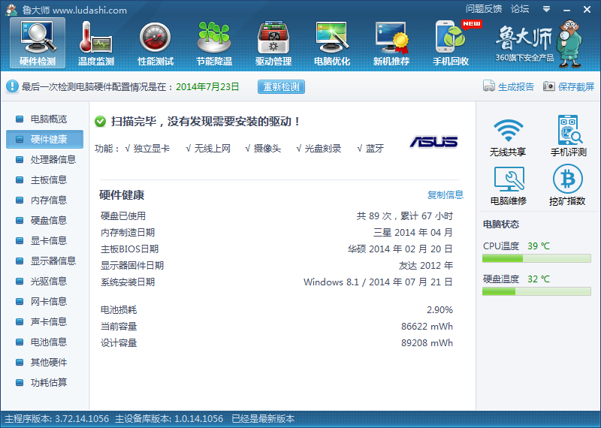This screenshot has height=428, width=601.
Task: Click 光盘刻录 feature label
Action: (323, 149)
